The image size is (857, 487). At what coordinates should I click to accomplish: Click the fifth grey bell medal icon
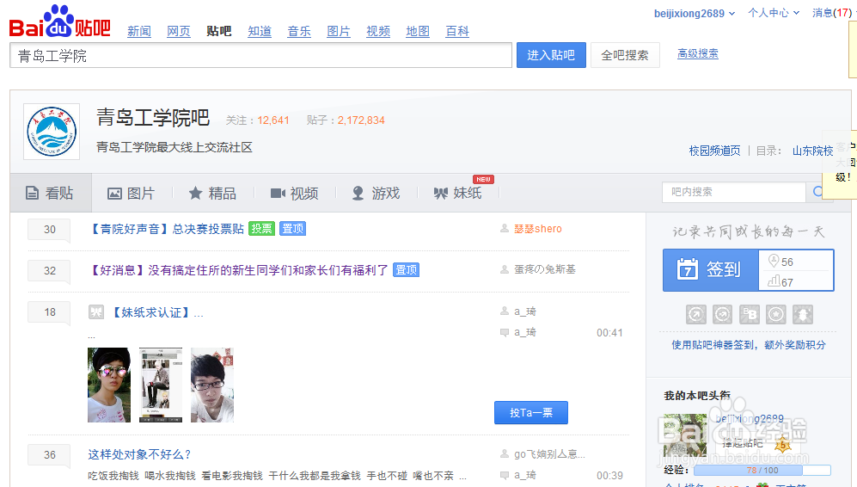pos(802,315)
